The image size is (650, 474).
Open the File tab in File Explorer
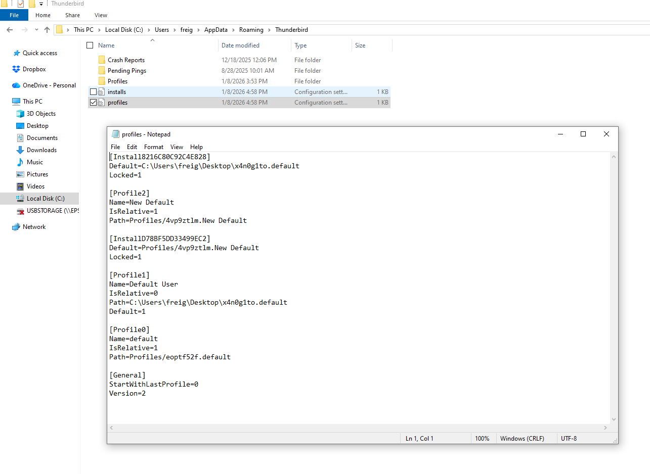click(x=14, y=15)
